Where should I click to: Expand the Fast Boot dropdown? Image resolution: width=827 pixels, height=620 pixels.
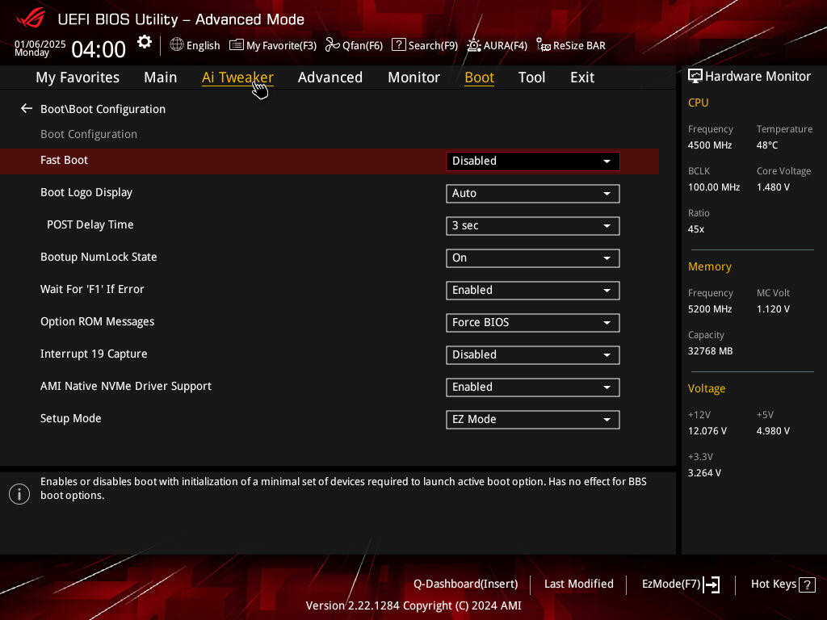532,161
